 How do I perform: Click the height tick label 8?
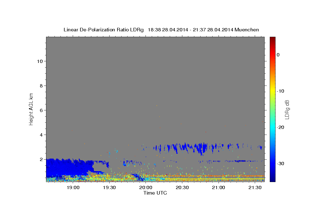(41, 86)
